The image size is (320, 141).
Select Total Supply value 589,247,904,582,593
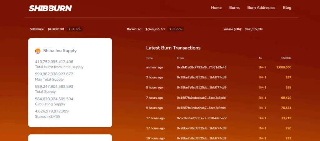[54, 86]
